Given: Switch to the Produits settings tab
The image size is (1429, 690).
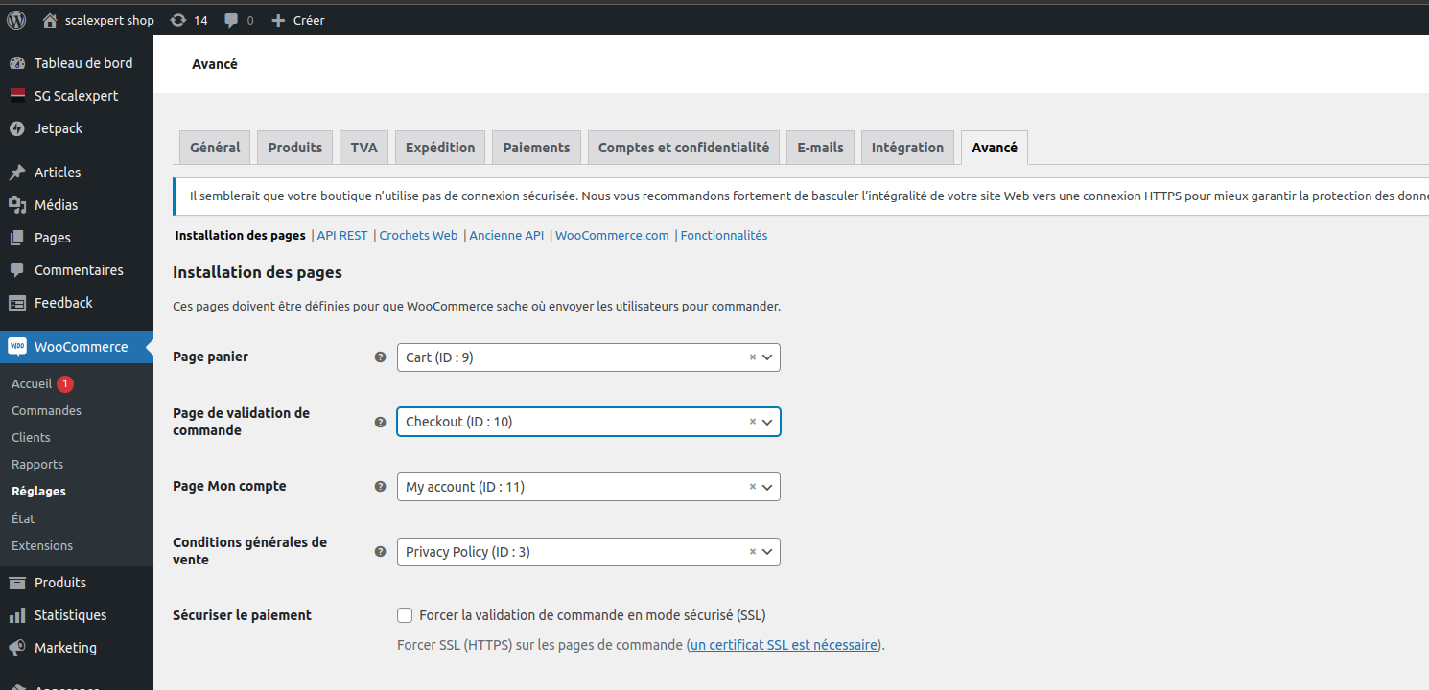Looking at the screenshot, I should click(295, 148).
